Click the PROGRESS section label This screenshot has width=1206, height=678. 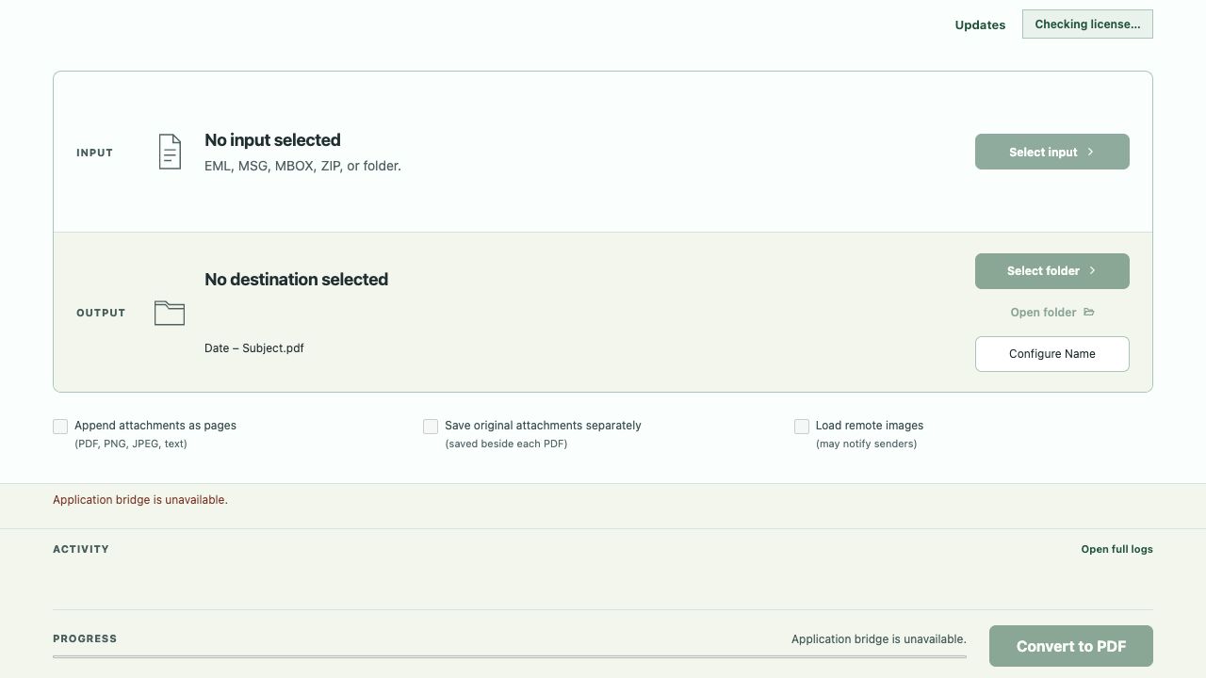pyautogui.click(x=85, y=638)
